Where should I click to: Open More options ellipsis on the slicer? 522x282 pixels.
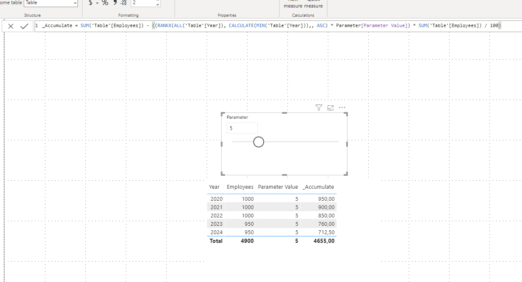(342, 107)
